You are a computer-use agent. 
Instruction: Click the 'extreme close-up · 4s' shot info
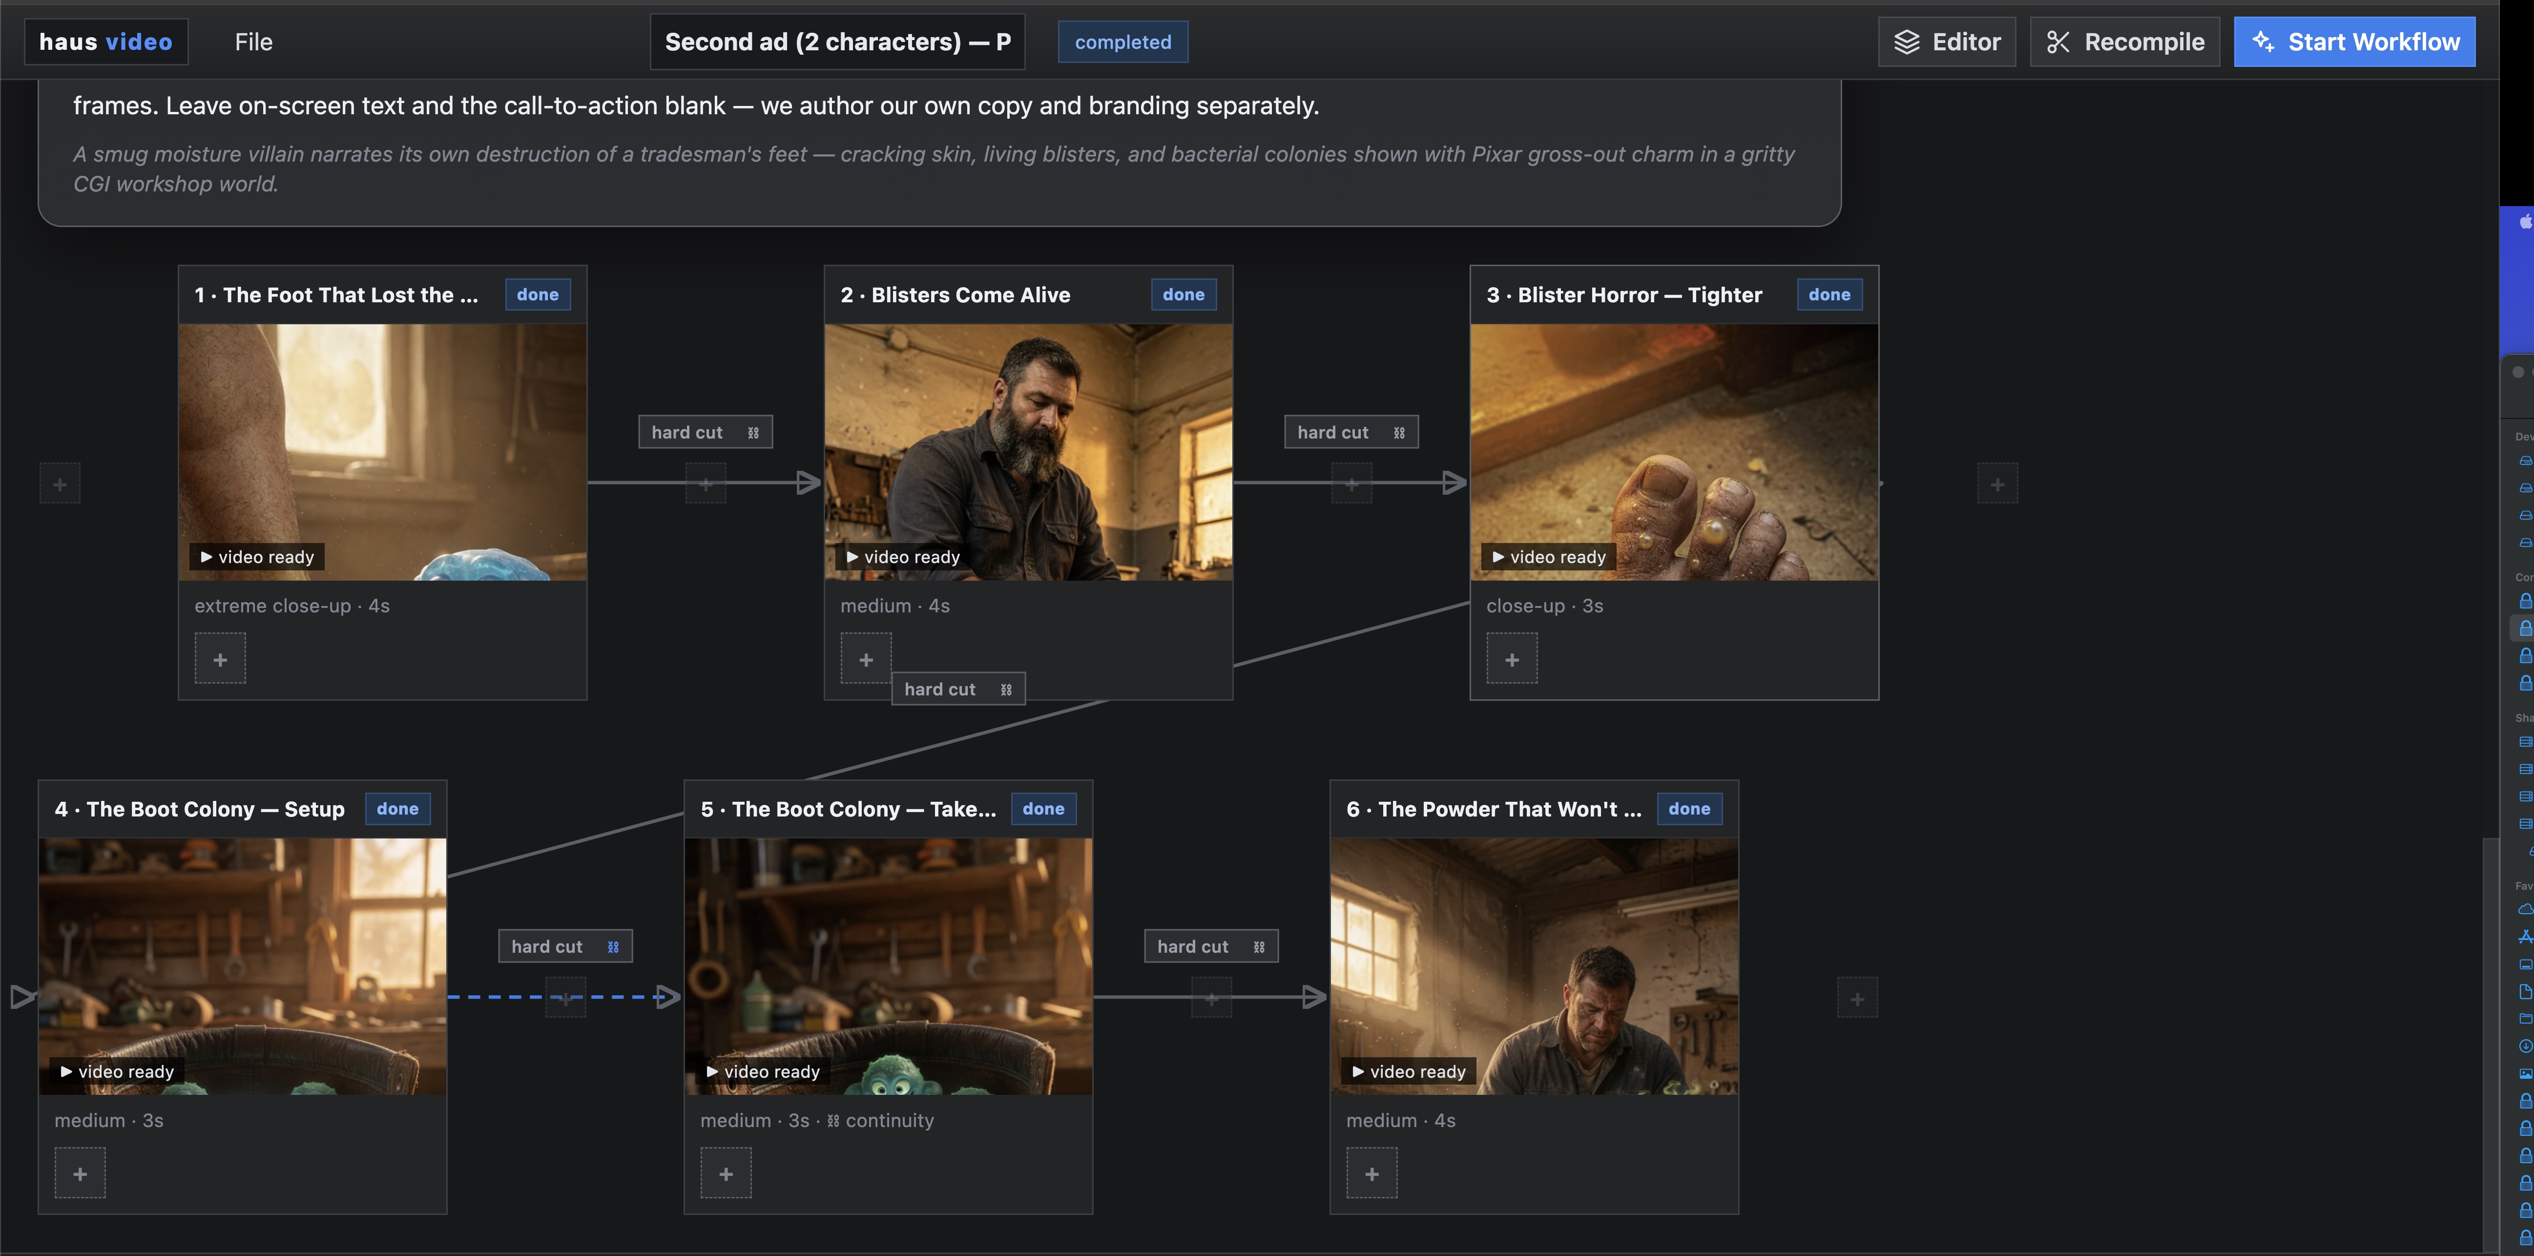[x=292, y=606]
